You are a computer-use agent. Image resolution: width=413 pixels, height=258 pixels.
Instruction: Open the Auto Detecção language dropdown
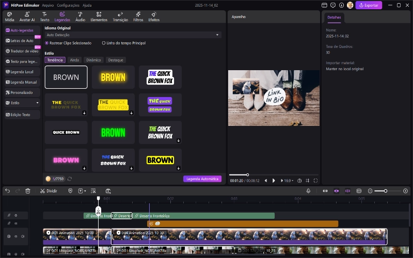pos(133,35)
